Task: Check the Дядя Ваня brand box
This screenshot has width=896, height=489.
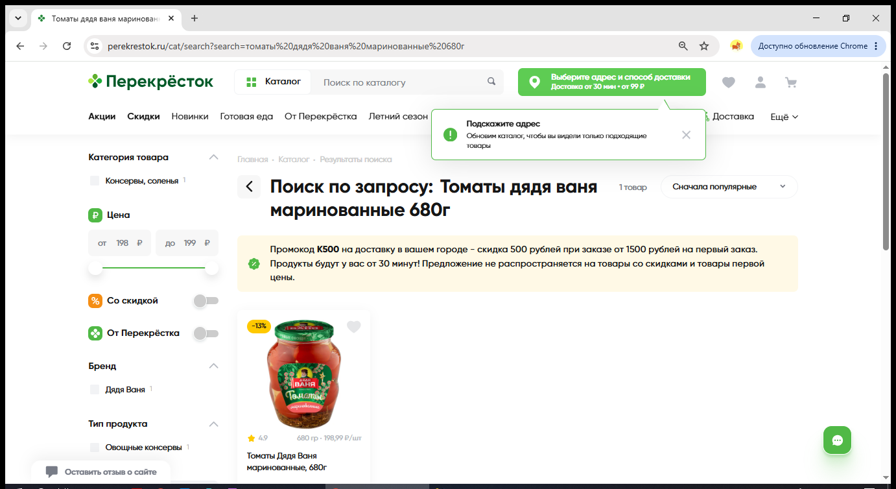Action: 95,390
